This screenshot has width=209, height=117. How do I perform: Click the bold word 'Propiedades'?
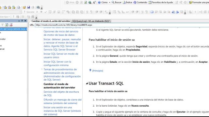(133, 50)
